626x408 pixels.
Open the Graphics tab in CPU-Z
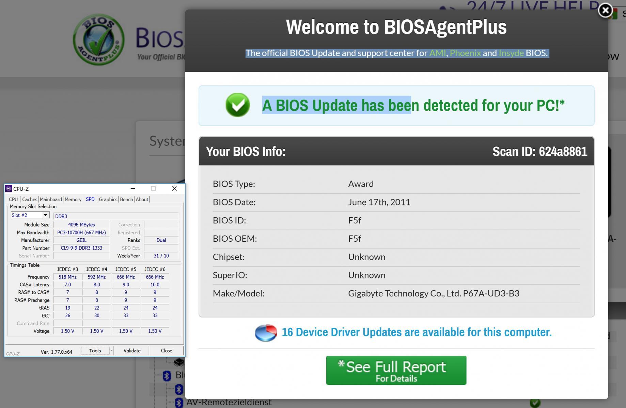coord(108,200)
